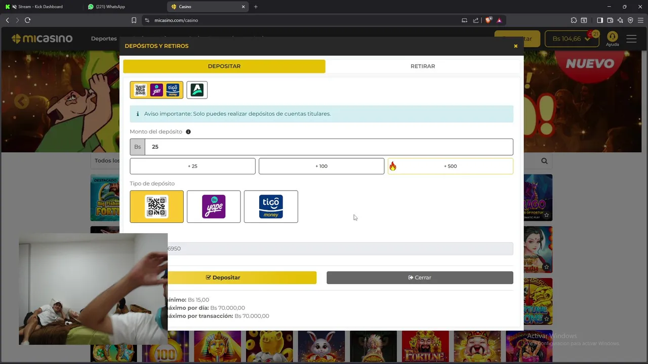648x364 pixels.
Task: Click into the deposit amount field
Action: [x=329, y=147]
